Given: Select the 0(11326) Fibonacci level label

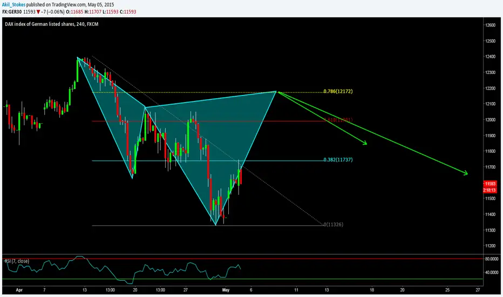Looking at the screenshot, I should [x=334, y=225].
